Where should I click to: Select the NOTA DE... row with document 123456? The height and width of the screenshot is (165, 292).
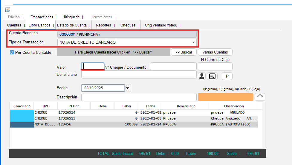(x=134, y=125)
